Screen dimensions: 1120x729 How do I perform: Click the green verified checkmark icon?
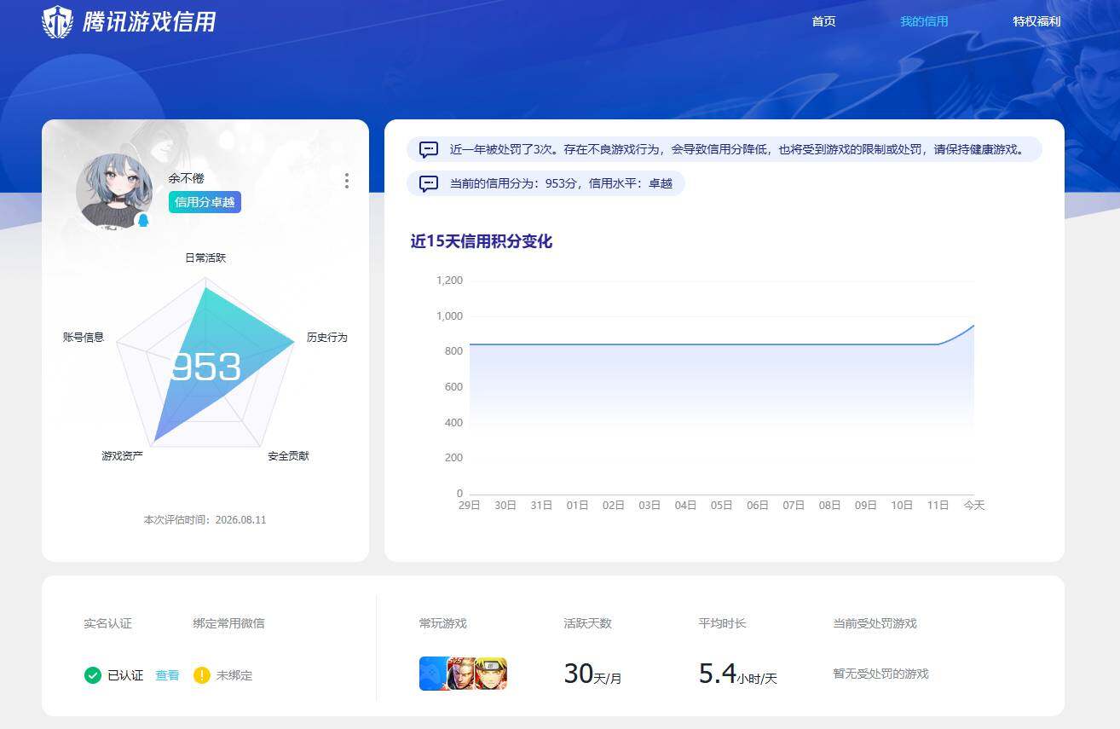click(x=93, y=675)
